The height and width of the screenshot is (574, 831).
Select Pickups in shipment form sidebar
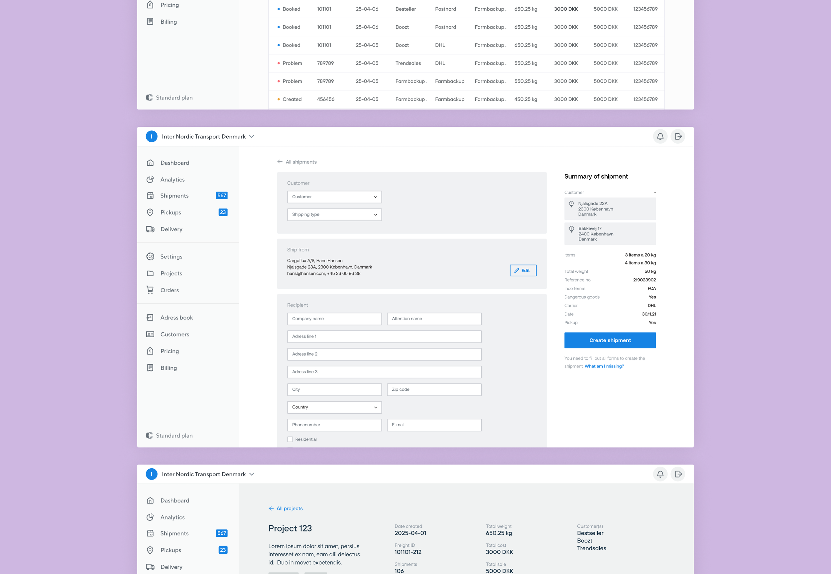pos(171,212)
